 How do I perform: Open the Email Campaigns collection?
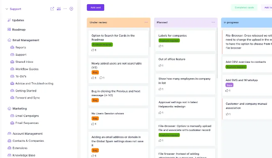27,116
